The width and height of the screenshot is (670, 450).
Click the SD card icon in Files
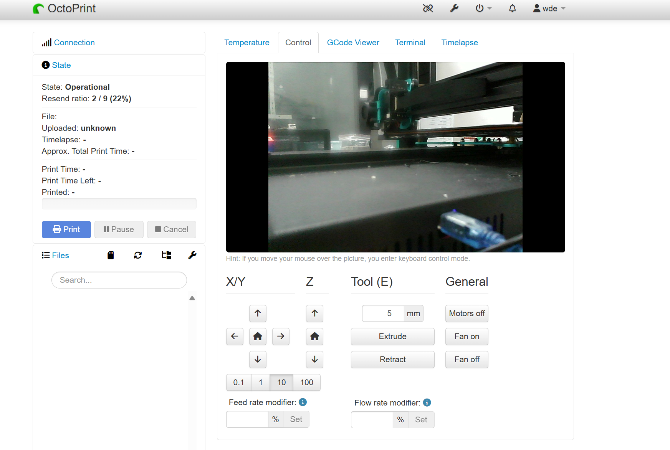111,255
